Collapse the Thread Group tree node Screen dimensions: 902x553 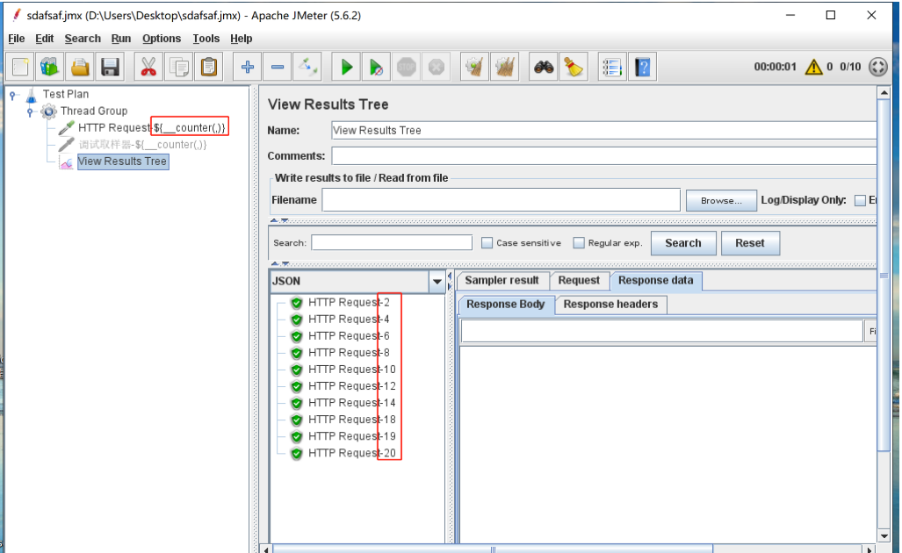pyautogui.click(x=30, y=111)
